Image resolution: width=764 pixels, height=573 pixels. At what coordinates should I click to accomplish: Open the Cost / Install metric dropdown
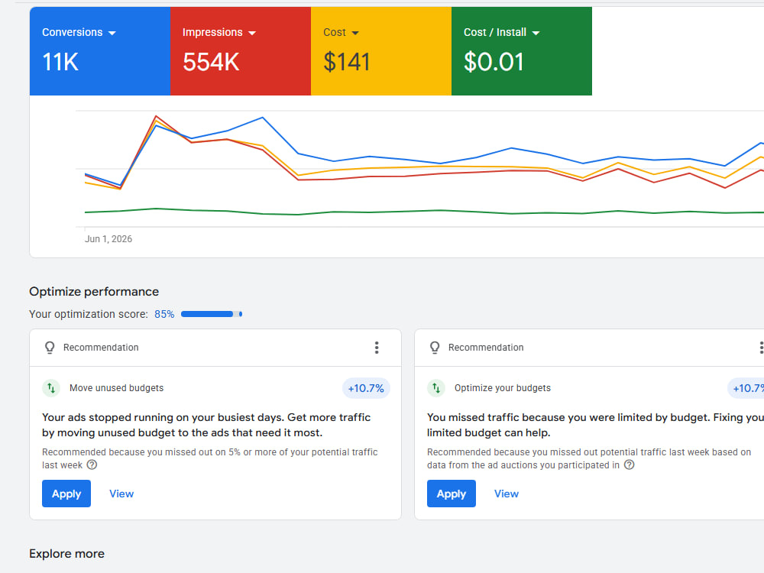(501, 32)
